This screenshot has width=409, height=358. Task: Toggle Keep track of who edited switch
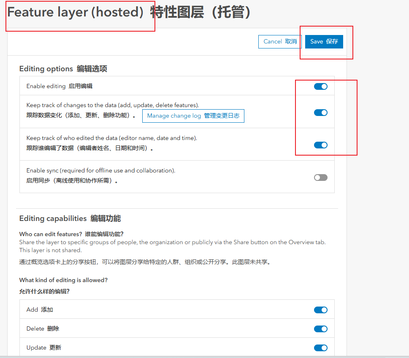click(321, 145)
